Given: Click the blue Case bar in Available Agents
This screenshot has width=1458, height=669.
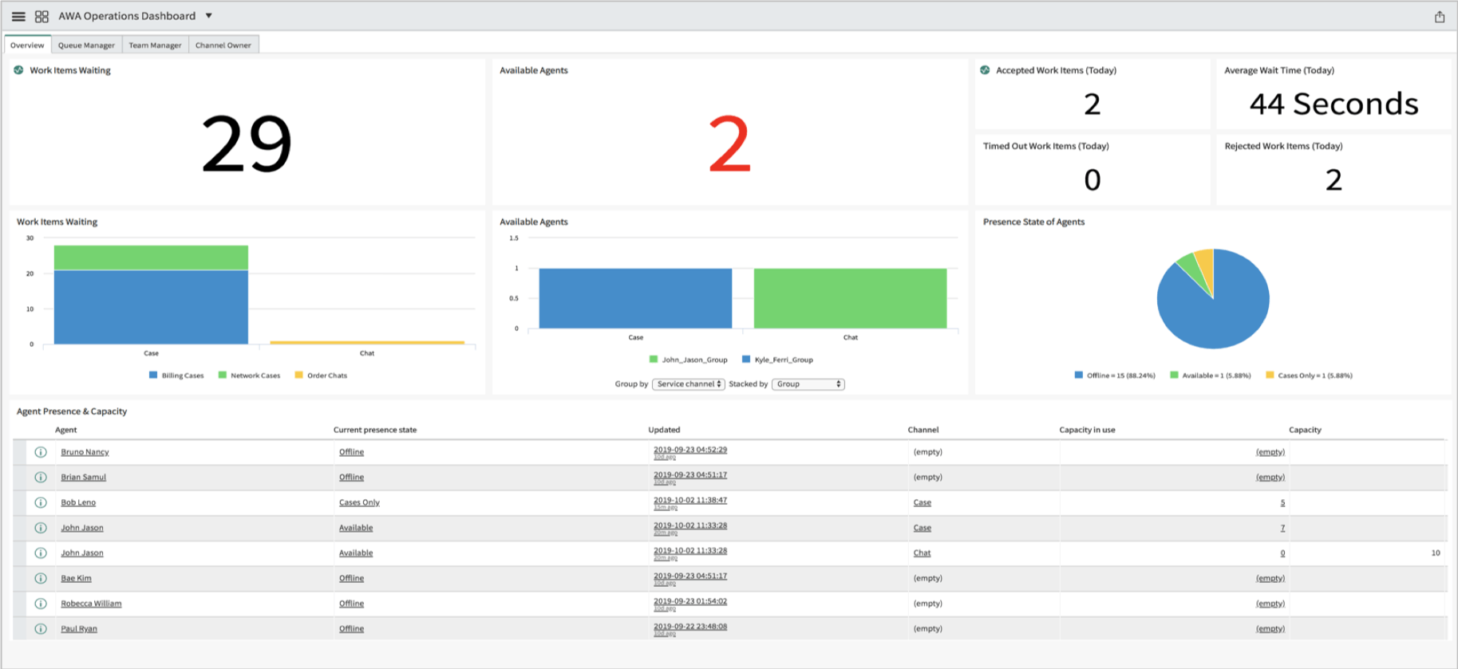Looking at the screenshot, I should click(635, 298).
